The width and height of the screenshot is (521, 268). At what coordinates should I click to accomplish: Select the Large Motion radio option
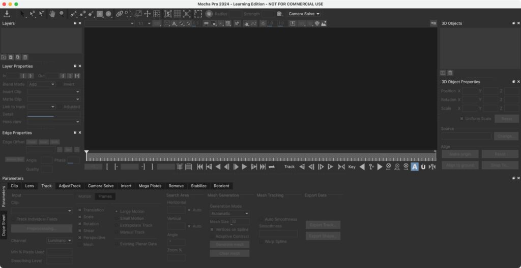coord(117,212)
